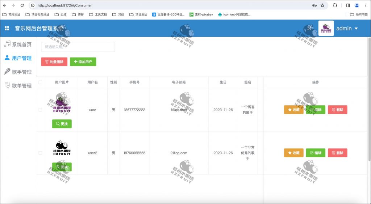This screenshot has height=204, width=371.
Task: Click the site info icon in address bar
Action: point(33,5)
